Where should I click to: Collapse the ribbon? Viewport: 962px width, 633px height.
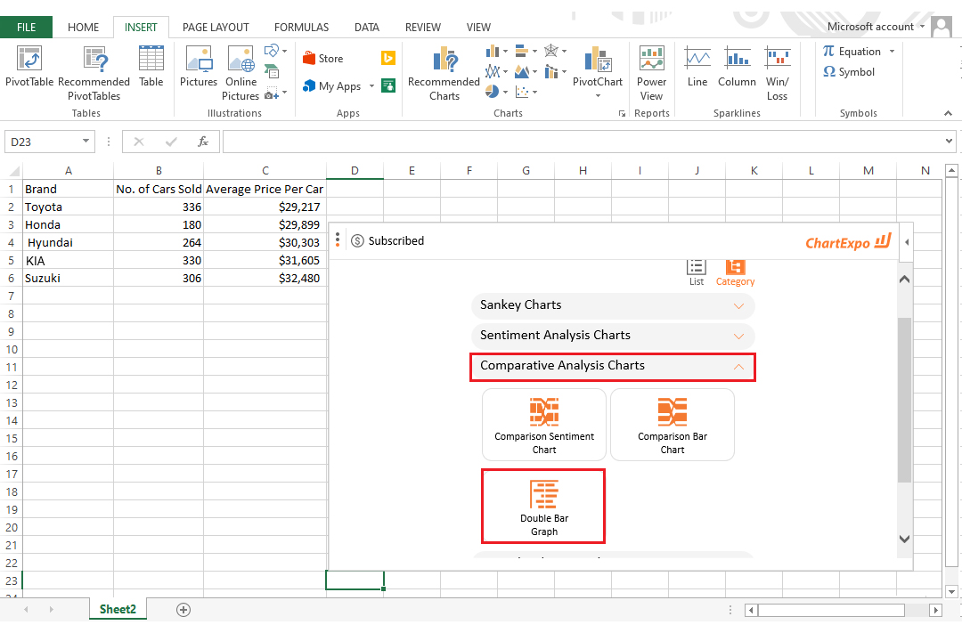[948, 113]
